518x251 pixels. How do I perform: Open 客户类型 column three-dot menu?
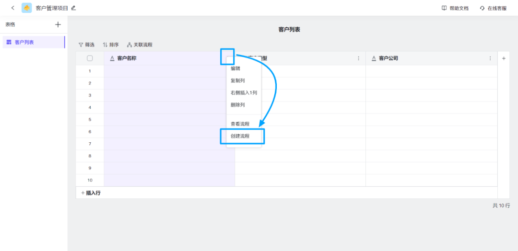(x=358, y=58)
